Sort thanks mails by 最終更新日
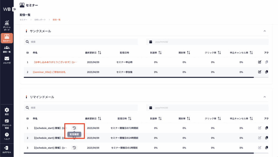Screen dimensions: 278x157 pyautogui.click(x=100, y=53)
